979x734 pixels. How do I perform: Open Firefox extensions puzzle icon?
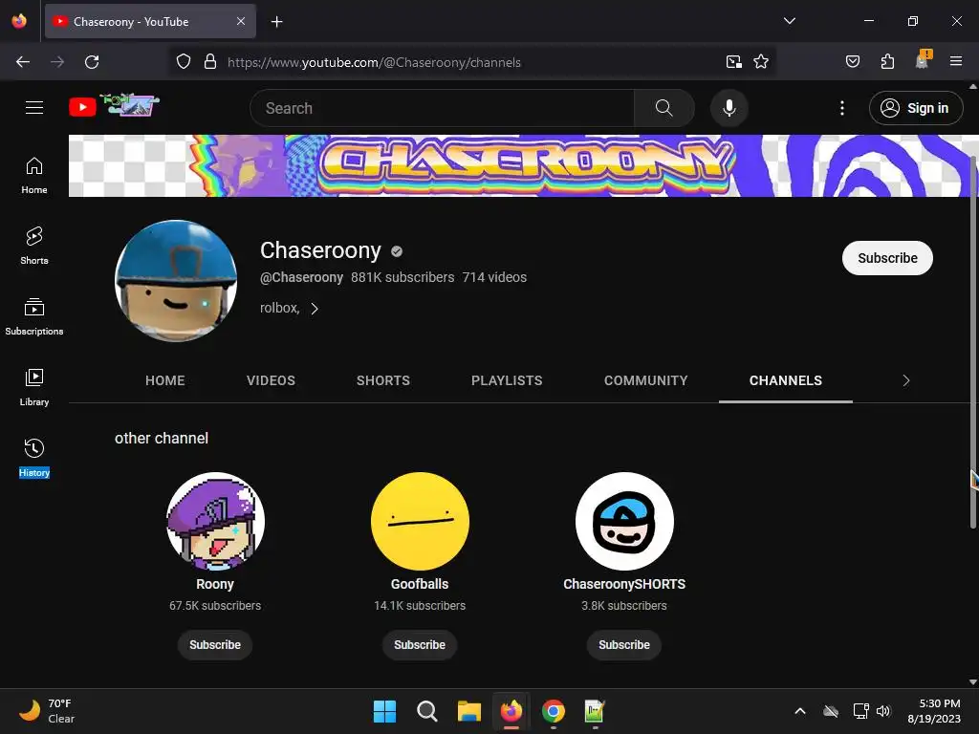pos(887,62)
